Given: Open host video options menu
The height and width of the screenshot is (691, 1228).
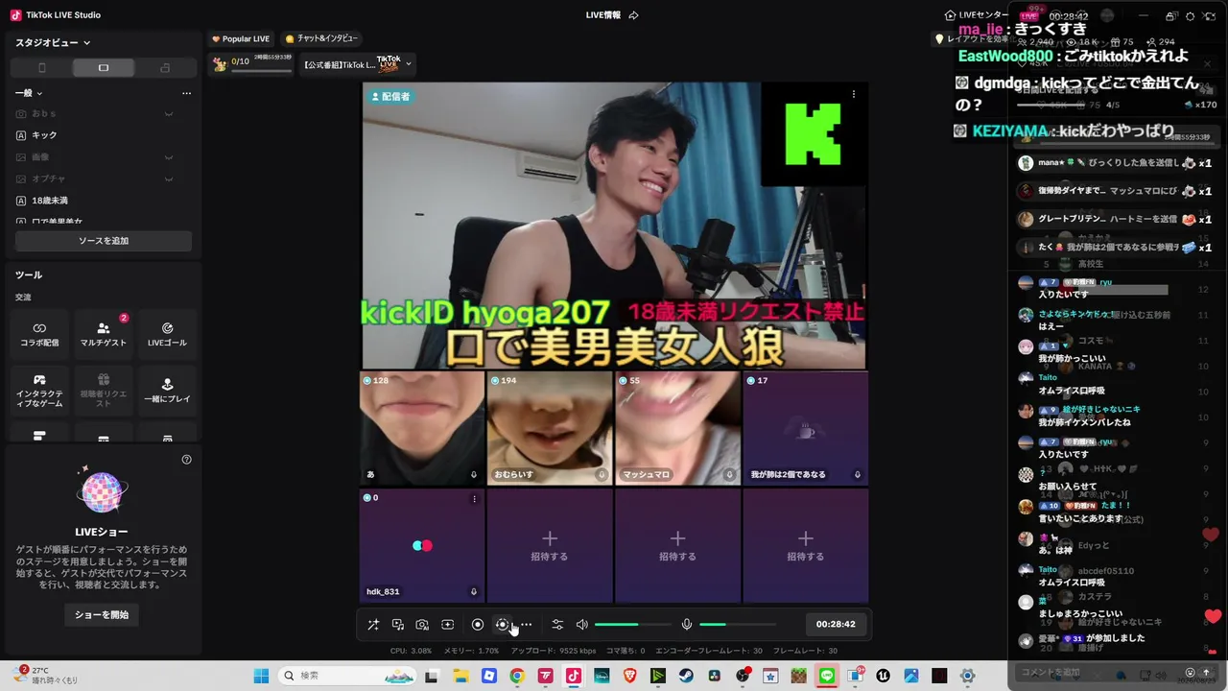Looking at the screenshot, I should 854,94.
